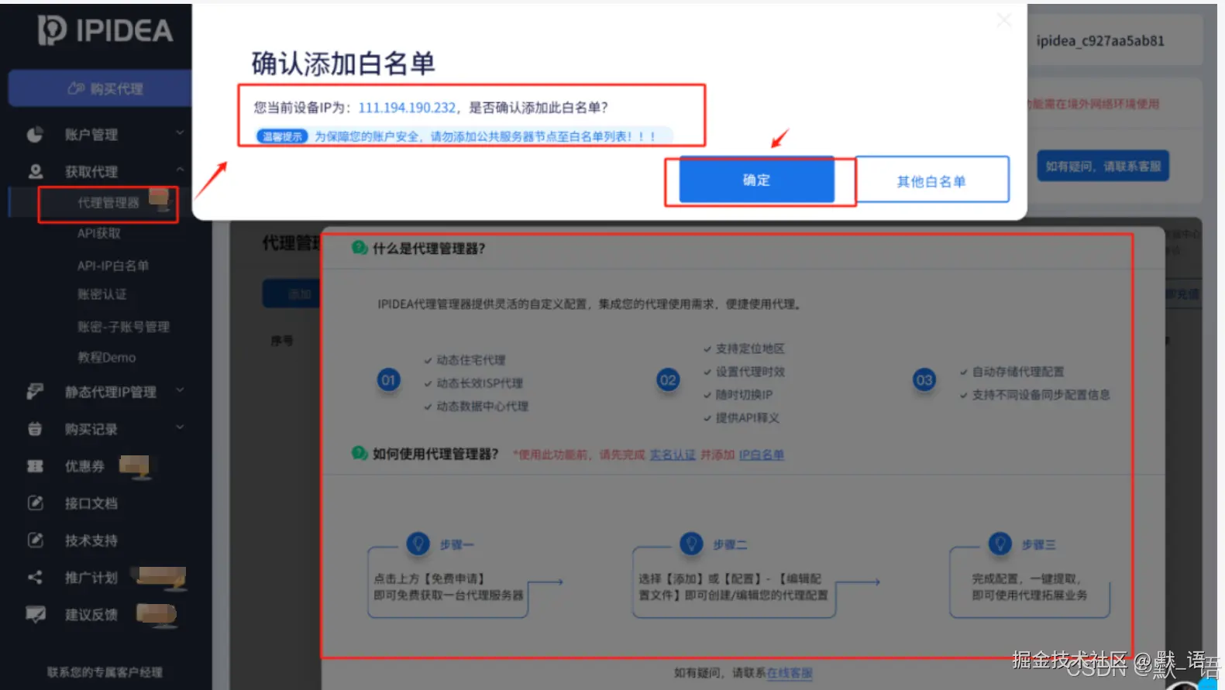Viewport: 1225px width, 690px height.
Task: Open 教程Demo in the sidebar
Action: click(x=106, y=358)
